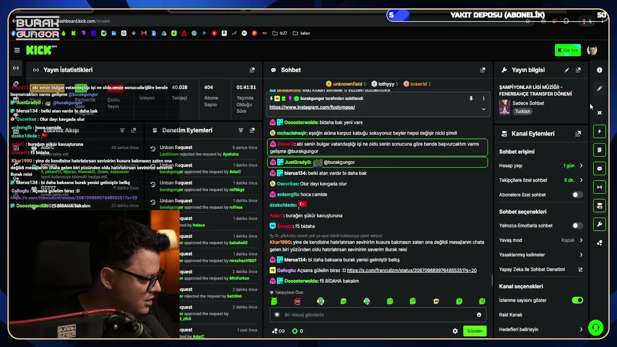Click the 01:41:51 stream duration value

pyautogui.click(x=246, y=87)
